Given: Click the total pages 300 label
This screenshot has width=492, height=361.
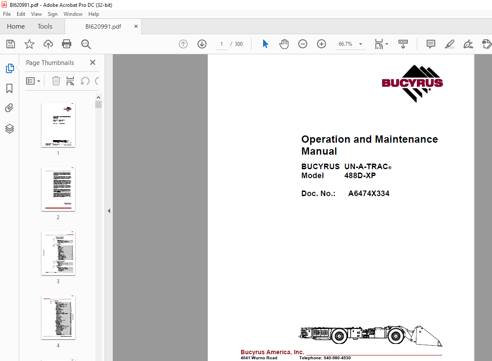Looking at the screenshot, I should 239,44.
